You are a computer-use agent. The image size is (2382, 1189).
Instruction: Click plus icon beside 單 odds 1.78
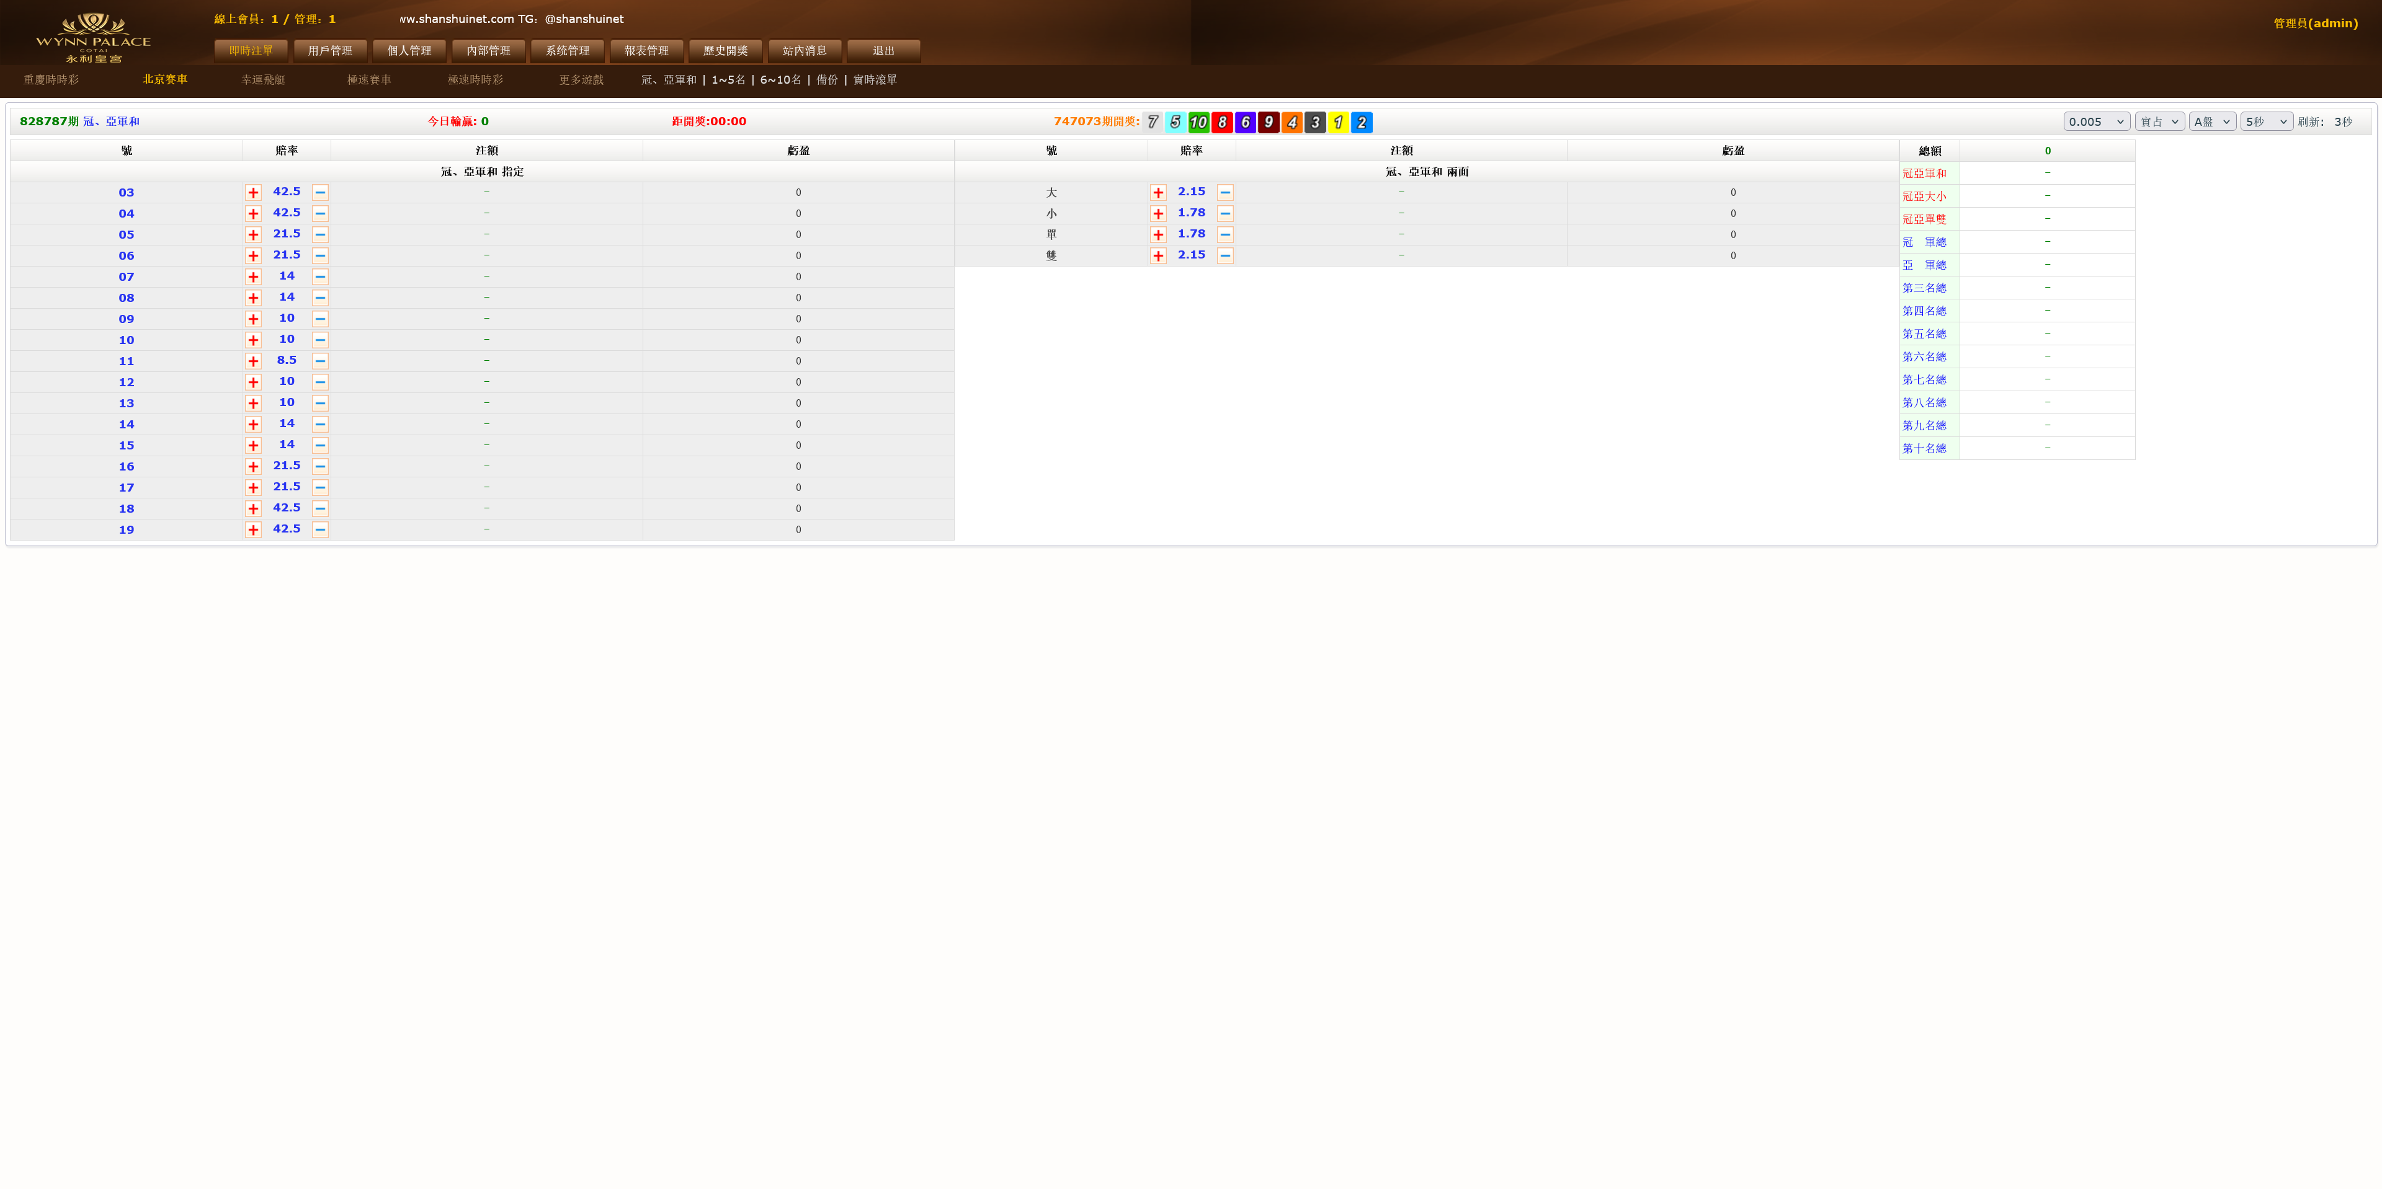tap(1158, 235)
